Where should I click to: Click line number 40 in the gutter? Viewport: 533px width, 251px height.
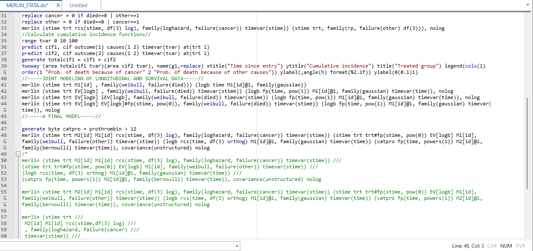[x=4, y=78]
